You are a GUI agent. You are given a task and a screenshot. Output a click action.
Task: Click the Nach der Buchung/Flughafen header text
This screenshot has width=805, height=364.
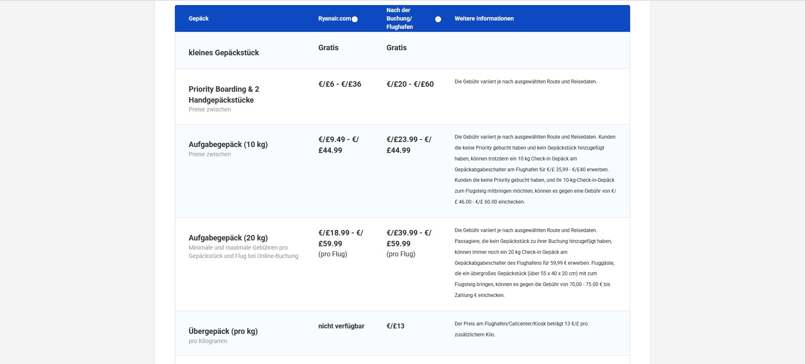tap(399, 18)
